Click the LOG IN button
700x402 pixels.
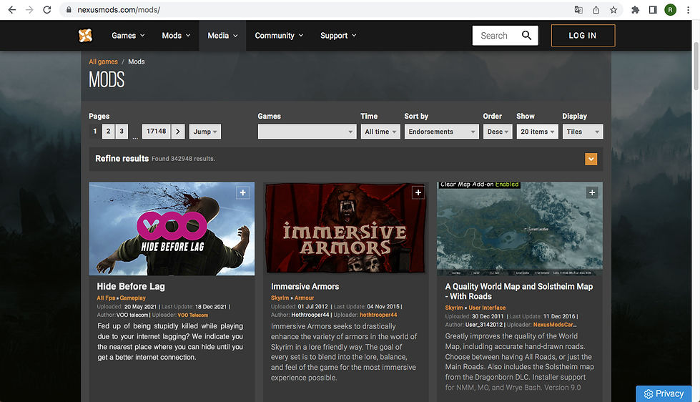pyautogui.click(x=583, y=35)
